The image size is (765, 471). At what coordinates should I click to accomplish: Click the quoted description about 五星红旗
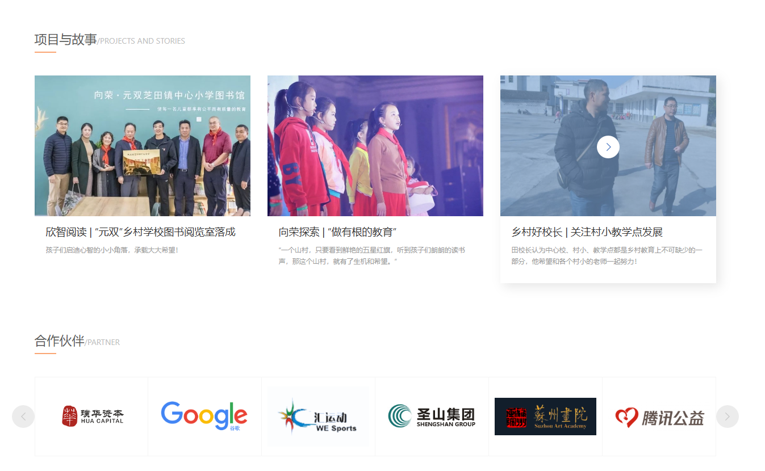click(x=372, y=255)
